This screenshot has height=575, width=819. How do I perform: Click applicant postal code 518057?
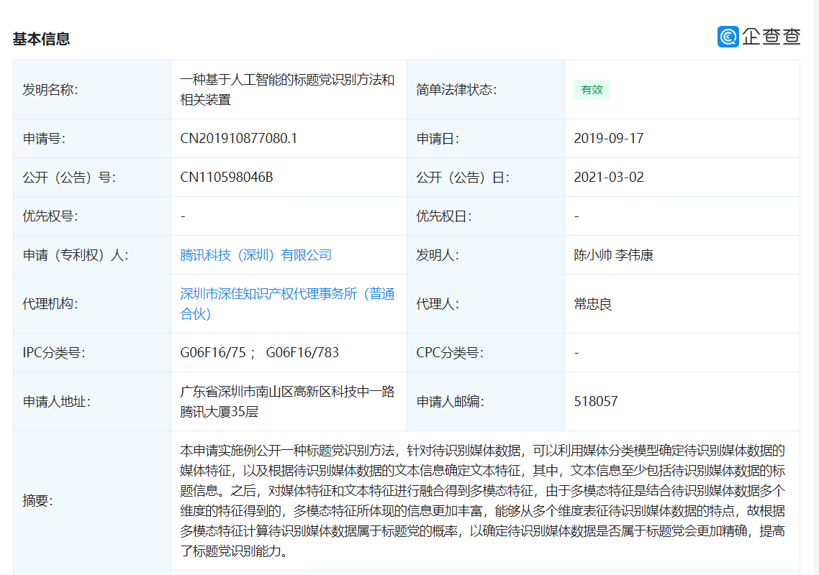tap(595, 402)
